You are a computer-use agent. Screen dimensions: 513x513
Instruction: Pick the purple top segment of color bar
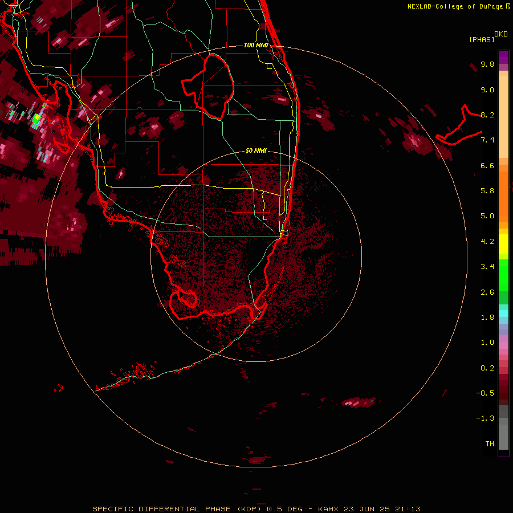(x=503, y=57)
